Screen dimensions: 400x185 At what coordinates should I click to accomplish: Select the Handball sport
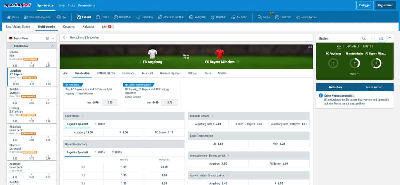[x=218, y=17]
